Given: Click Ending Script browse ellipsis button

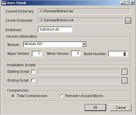Looking at the screenshot, I should coord(124,80).
